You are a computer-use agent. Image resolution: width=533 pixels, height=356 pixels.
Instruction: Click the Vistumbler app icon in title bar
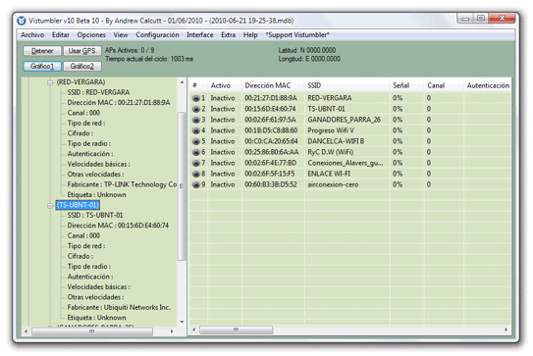point(22,21)
